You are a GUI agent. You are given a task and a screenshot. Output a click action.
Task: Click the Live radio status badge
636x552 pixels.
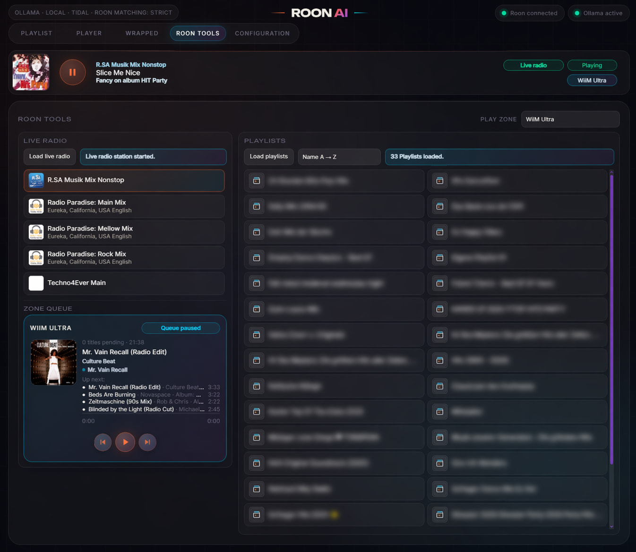coord(533,65)
